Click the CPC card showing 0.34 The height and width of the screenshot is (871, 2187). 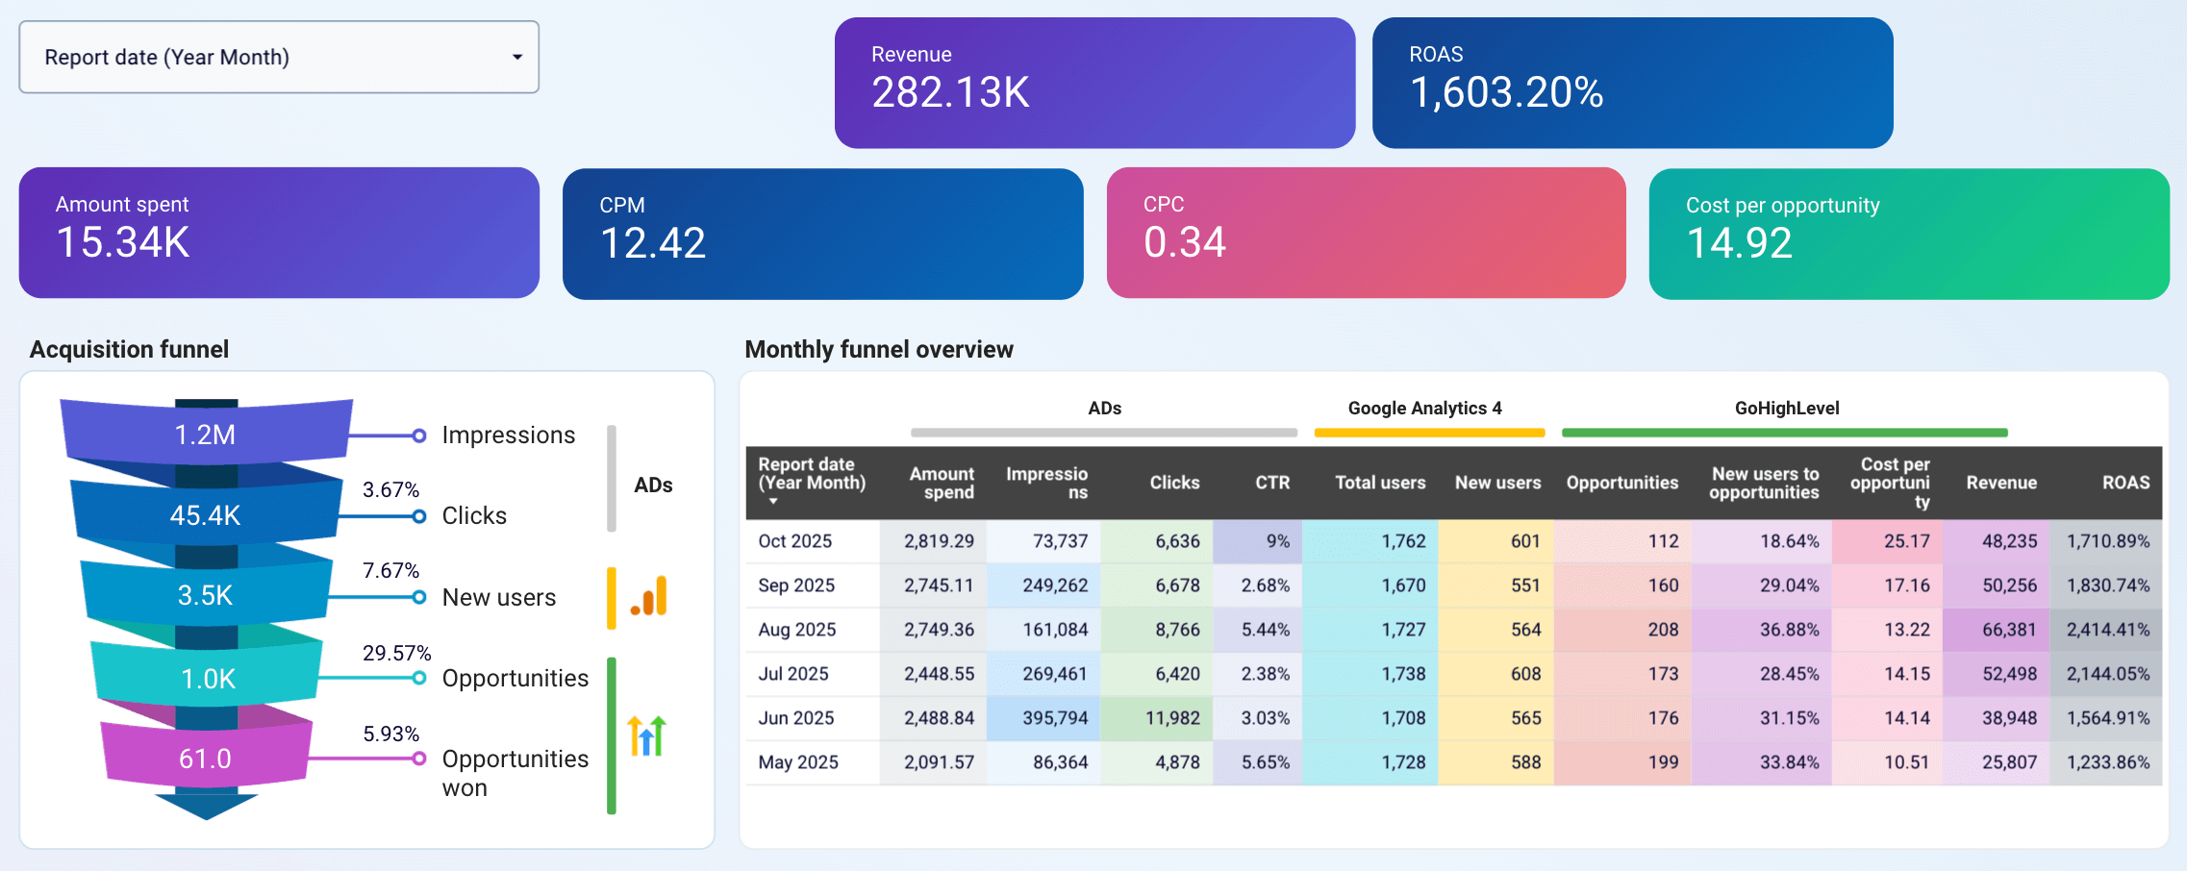tap(1366, 232)
